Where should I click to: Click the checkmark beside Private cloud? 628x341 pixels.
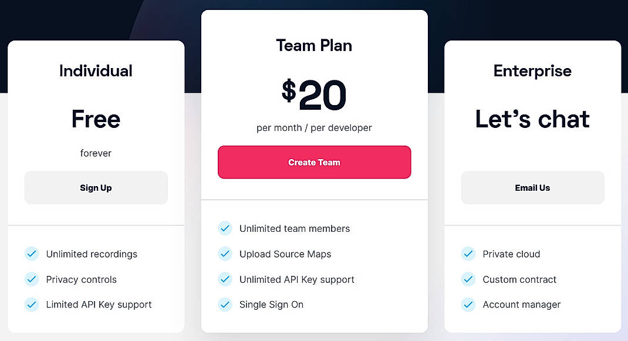468,254
